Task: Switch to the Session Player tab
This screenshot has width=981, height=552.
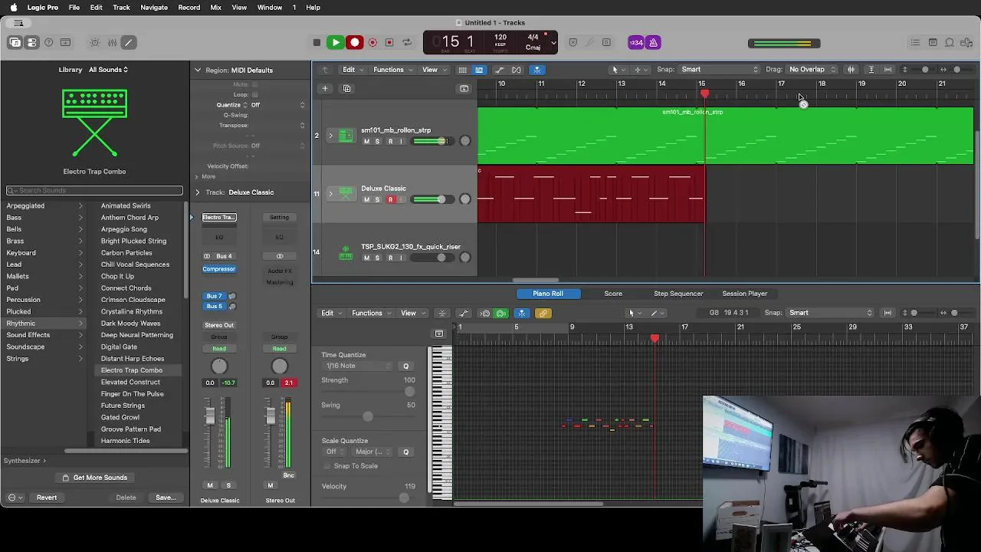Action: pyautogui.click(x=744, y=294)
